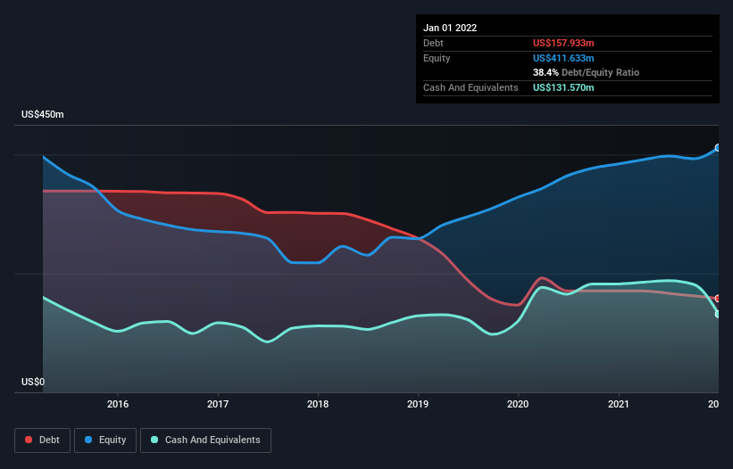Screen dimensions: 733x469
Task: Toggle the Debt series legend button
Action: coord(43,440)
